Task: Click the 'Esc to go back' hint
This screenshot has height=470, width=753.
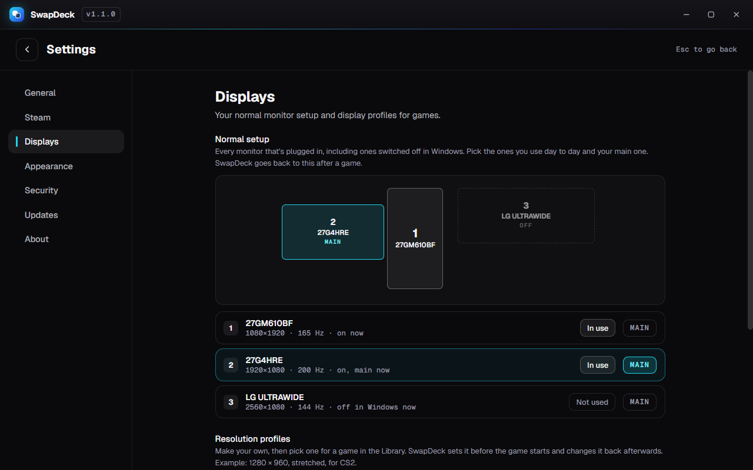Action: 707,49
